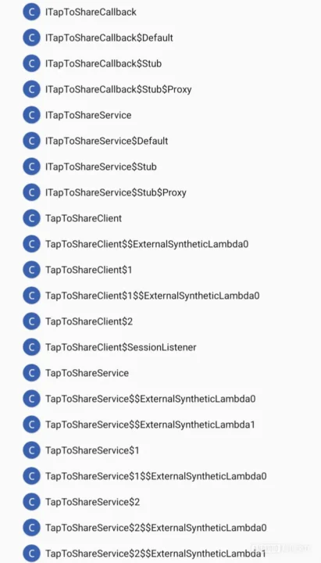Select TapToShareService$2$$ExternalSyntheticLambda0 entry
Image resolution: width=321 pixels, height=563 pixels.
[x=156, y=528]
